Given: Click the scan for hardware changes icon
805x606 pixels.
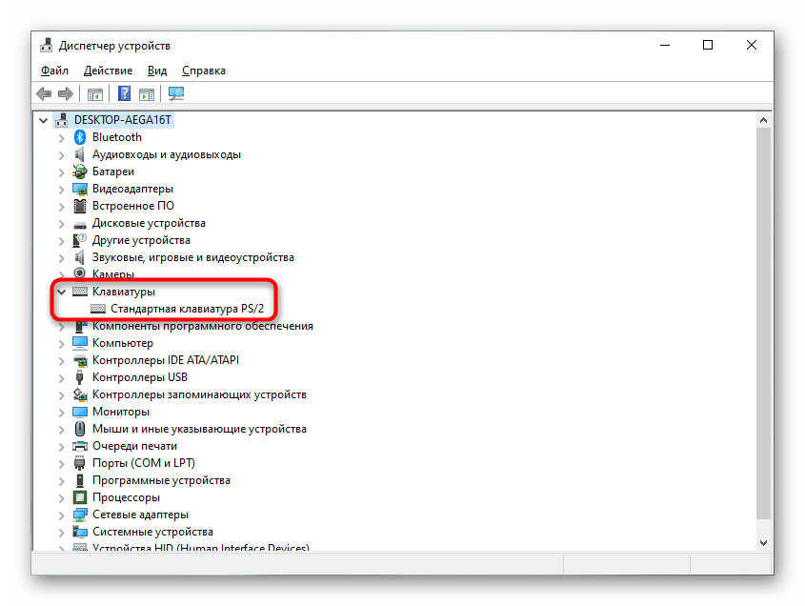Looking at the screenshot, I should pos(176,94).
